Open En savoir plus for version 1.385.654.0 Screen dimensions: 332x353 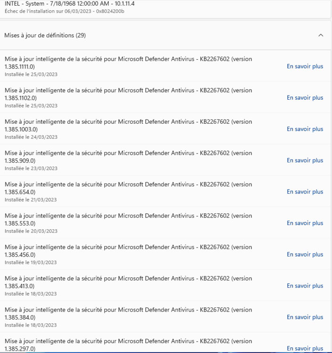(x=305, y=192)
